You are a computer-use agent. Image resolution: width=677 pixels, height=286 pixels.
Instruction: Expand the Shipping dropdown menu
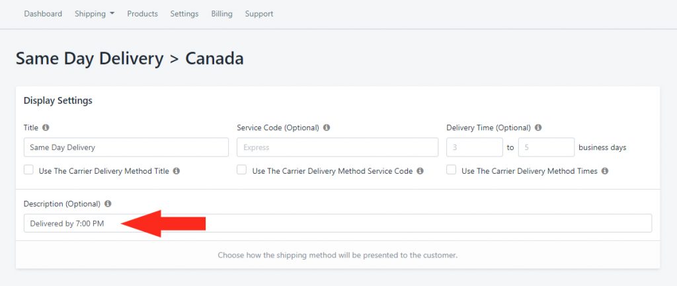pyautogui.click(x=95, y=14)
